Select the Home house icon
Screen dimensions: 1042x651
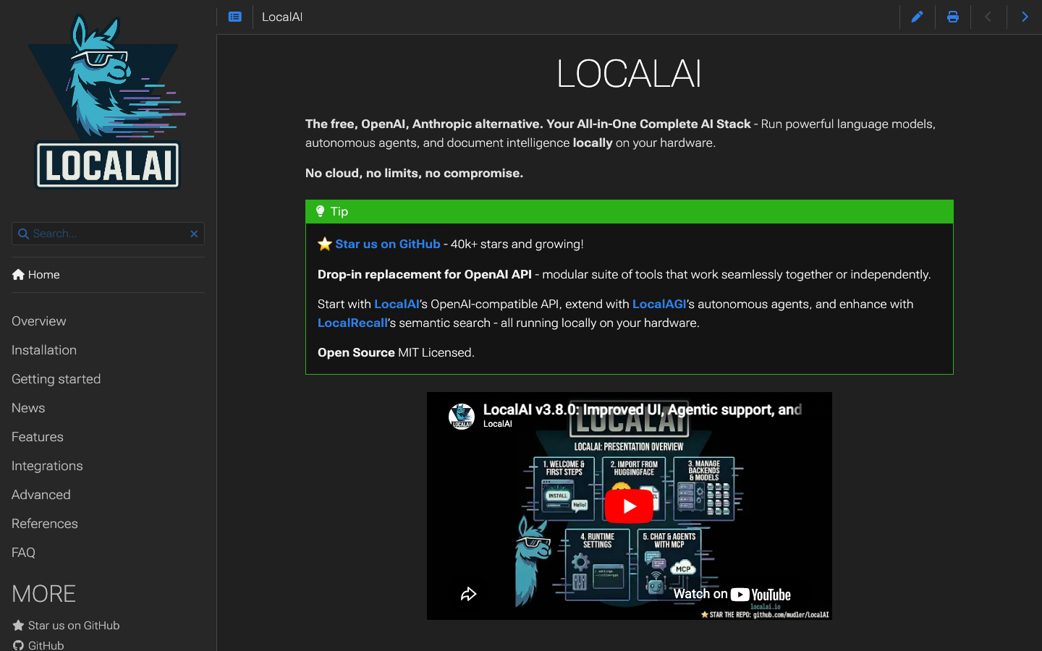pyautogui.click(x=17, y=274)
